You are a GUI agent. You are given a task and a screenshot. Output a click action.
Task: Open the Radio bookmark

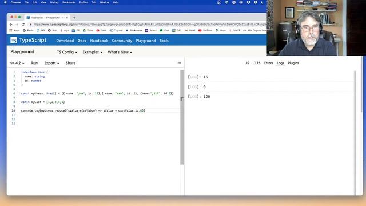point(28,30)
